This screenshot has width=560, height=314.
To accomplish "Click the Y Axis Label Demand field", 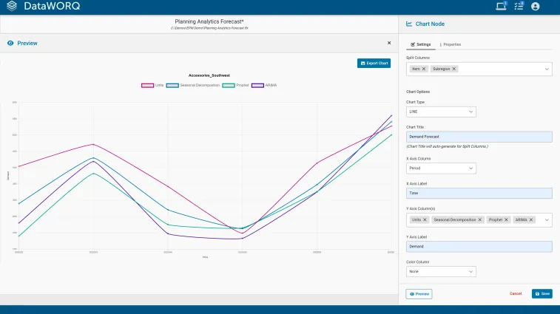I will 479,247.
